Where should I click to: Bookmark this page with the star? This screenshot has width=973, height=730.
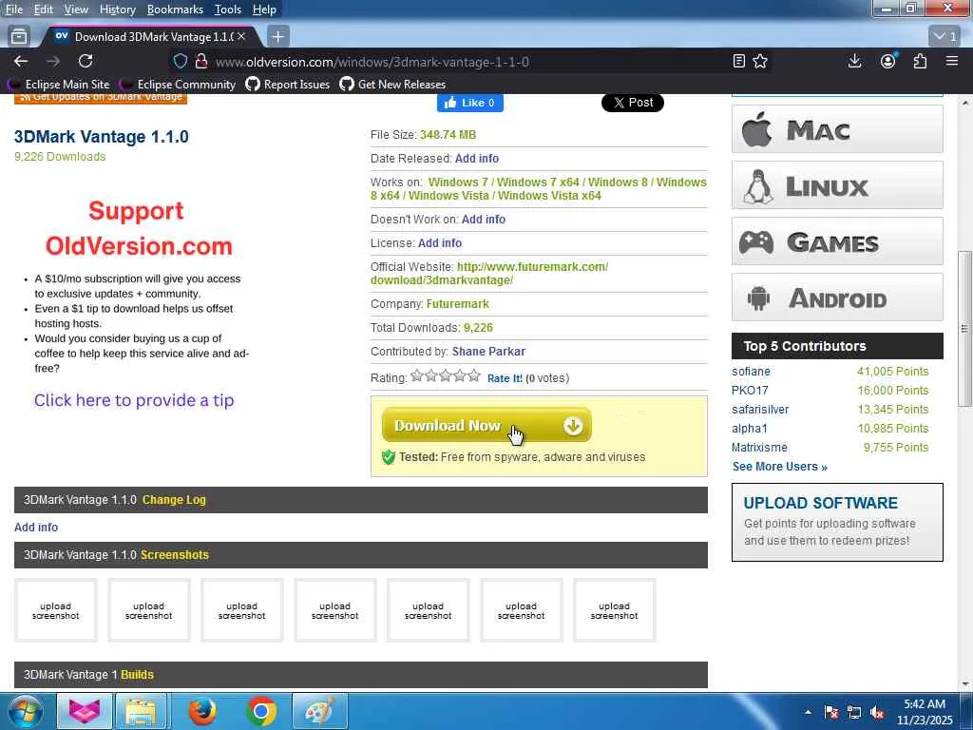tap(760, 62)
